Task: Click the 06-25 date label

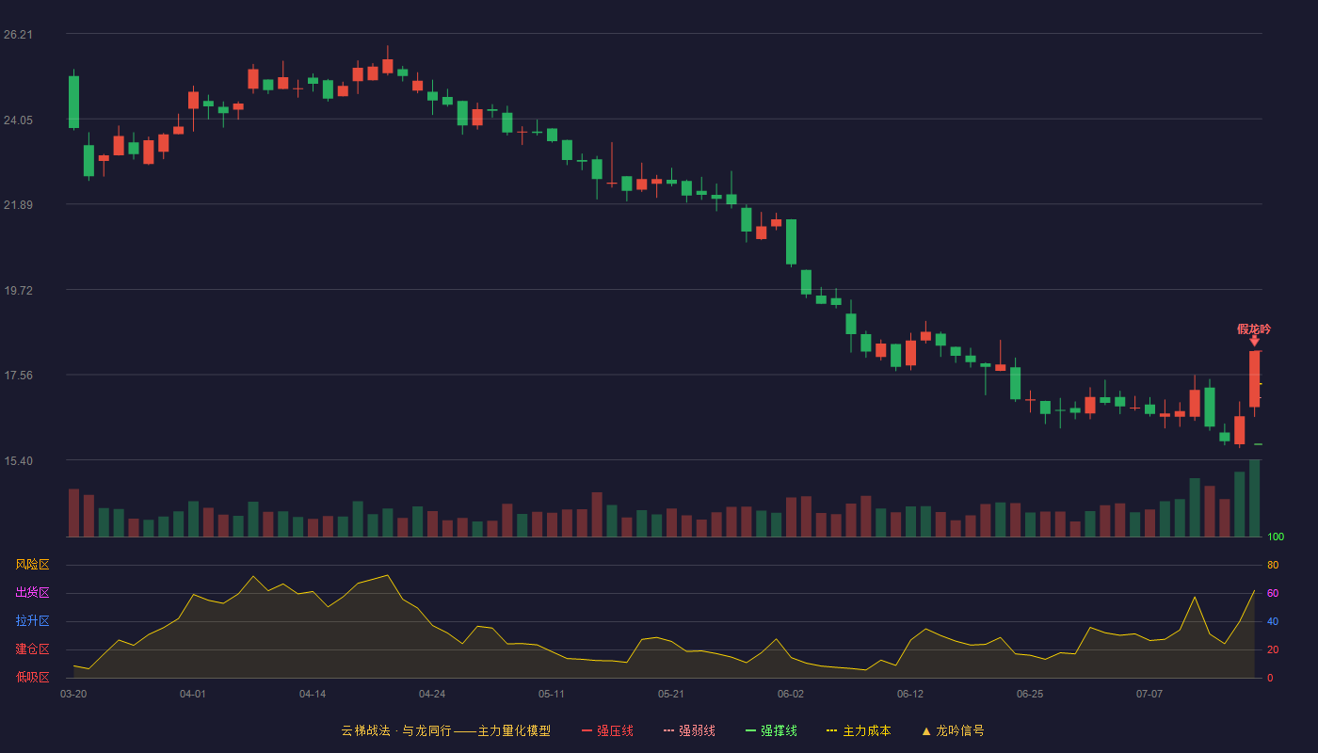Action: point(1030,694)
